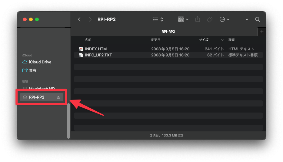Close the Finder window
Image resolution: width=283 pixels, height=162 pixels.
click(x=25, y=19)
